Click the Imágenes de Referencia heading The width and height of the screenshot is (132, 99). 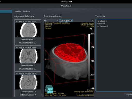point(24,16)
